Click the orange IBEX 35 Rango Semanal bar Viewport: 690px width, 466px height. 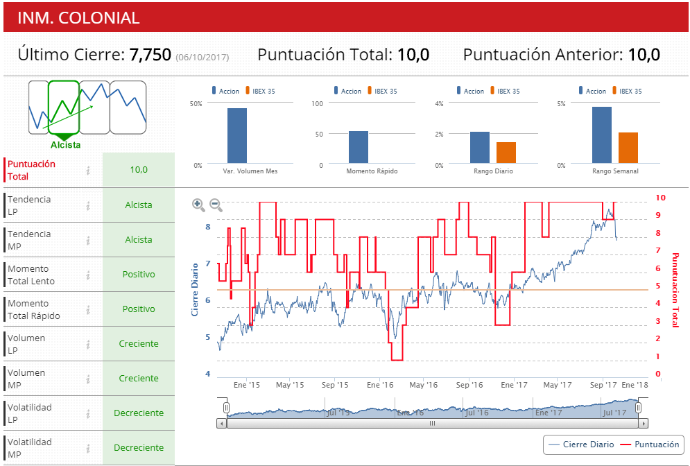(628, 148)
